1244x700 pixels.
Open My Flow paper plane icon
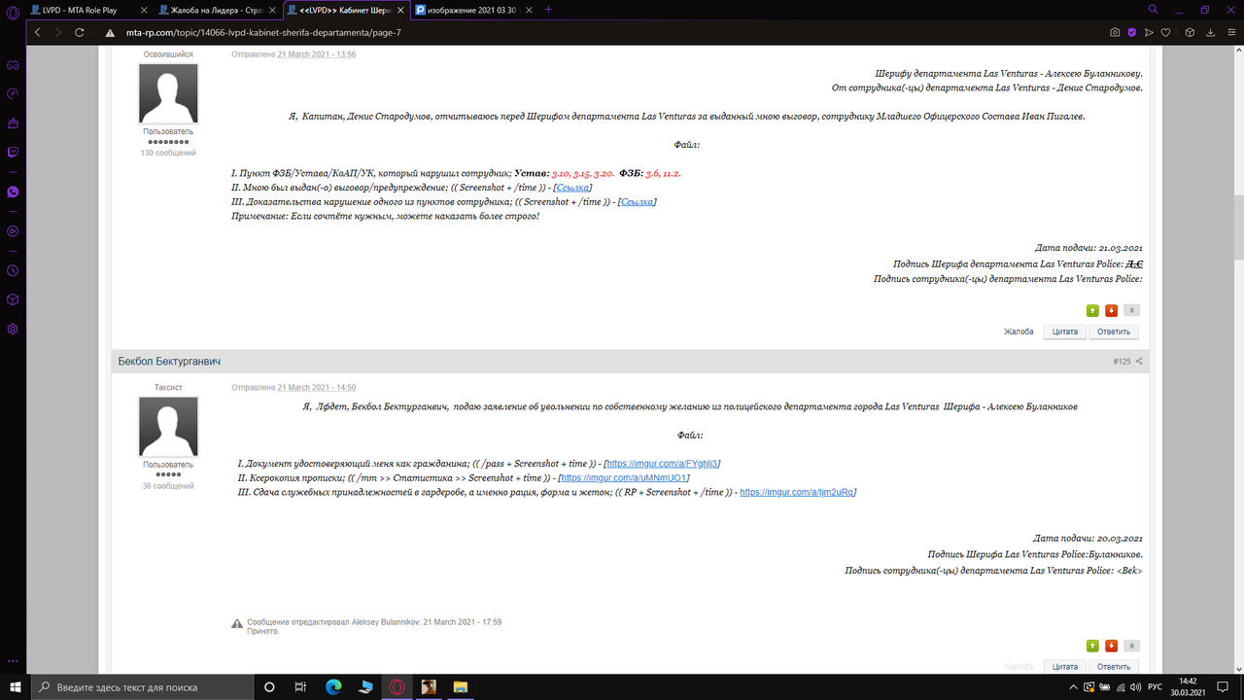point(1149,32)
